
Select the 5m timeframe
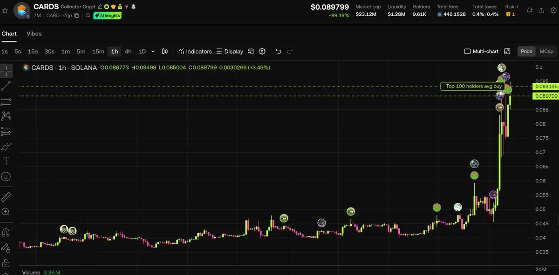point(81,51)
